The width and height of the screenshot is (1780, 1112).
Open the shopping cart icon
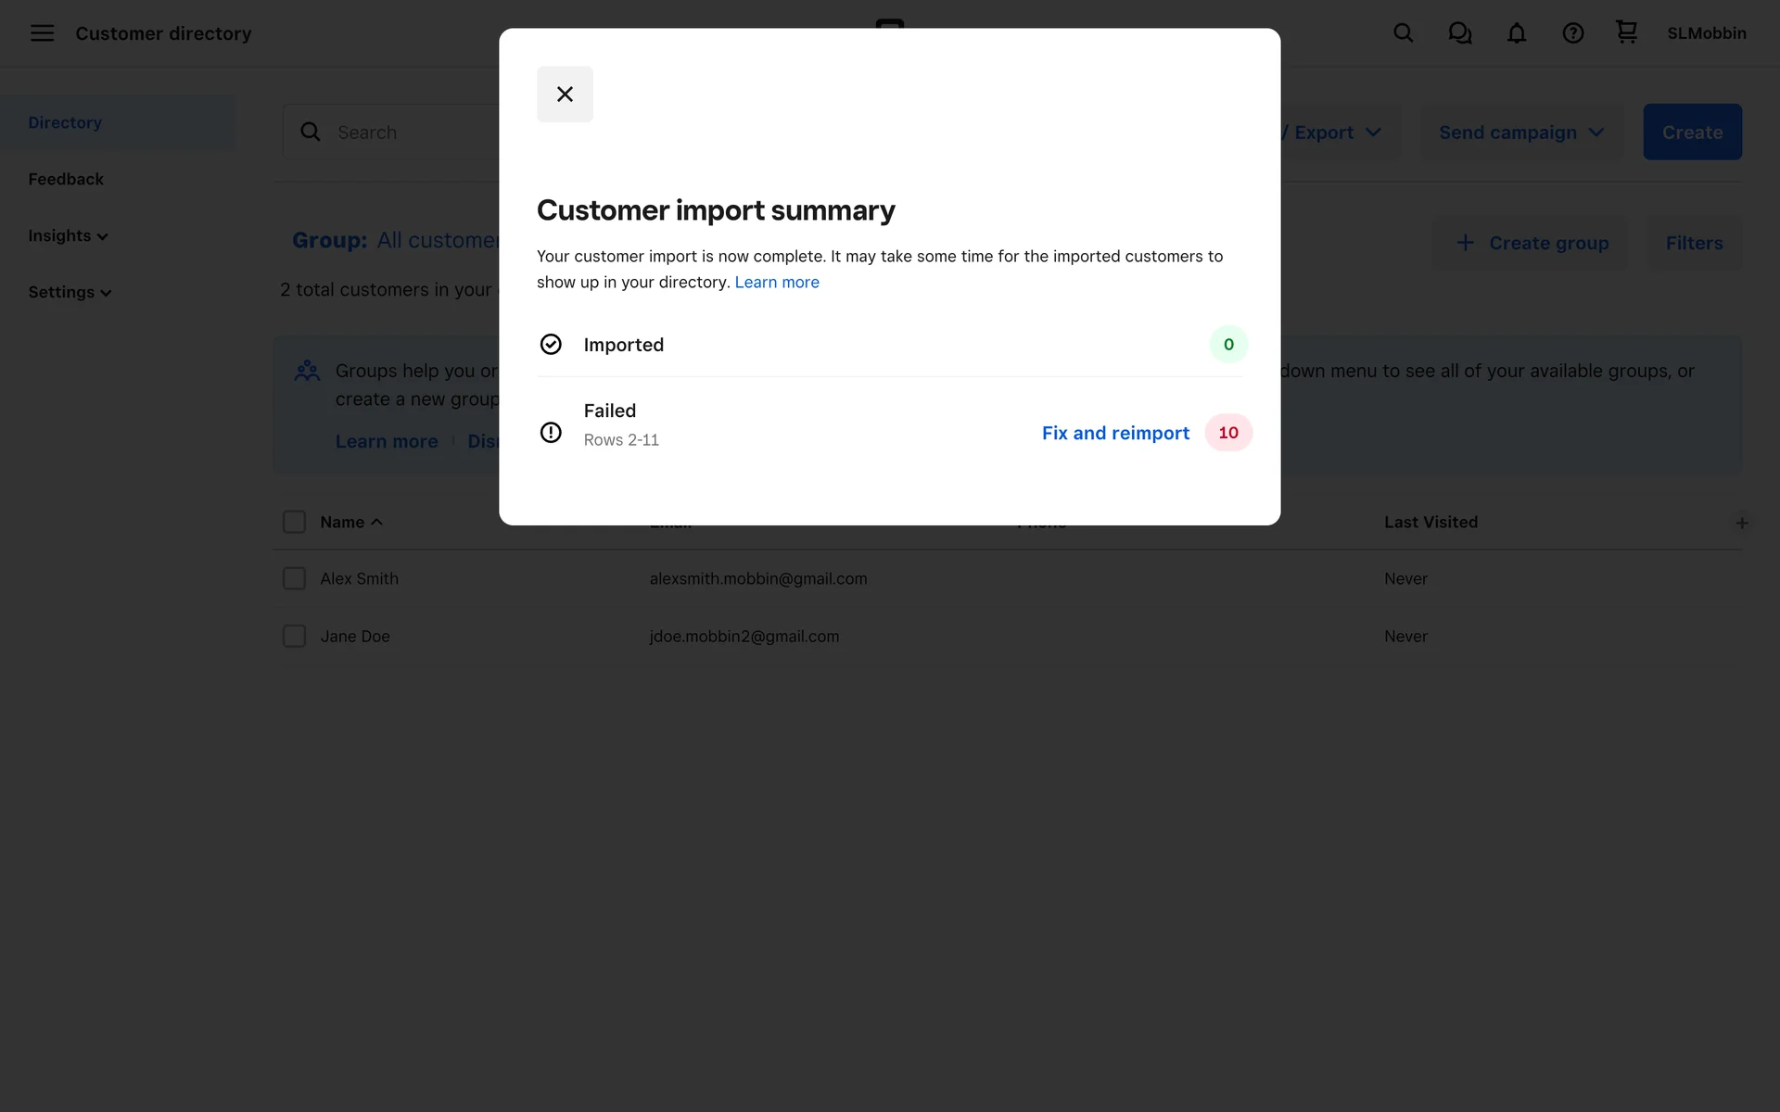coord(1626,32)
